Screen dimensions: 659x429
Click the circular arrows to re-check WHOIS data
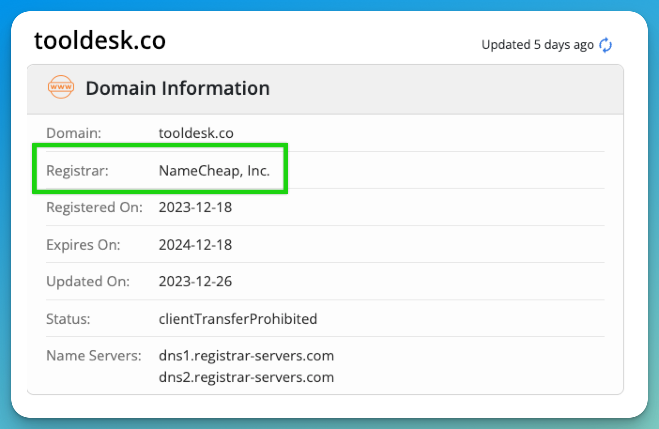605,45
